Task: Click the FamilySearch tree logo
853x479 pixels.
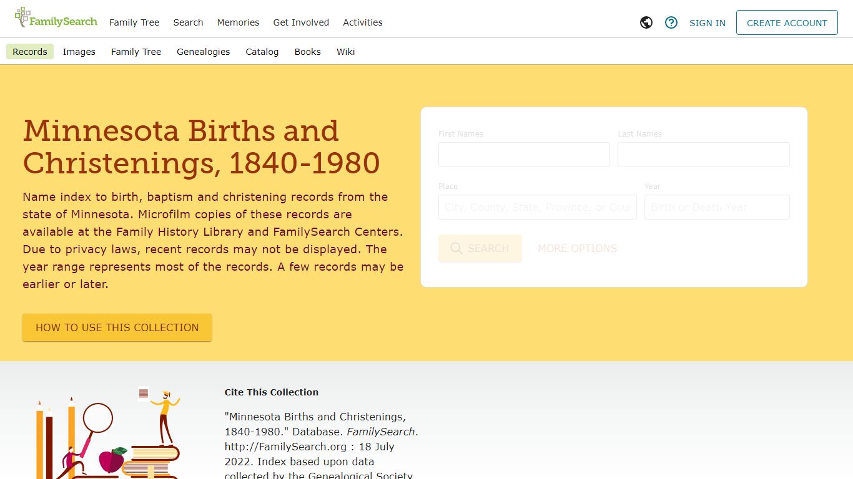Action: click(x=56, y=18)
